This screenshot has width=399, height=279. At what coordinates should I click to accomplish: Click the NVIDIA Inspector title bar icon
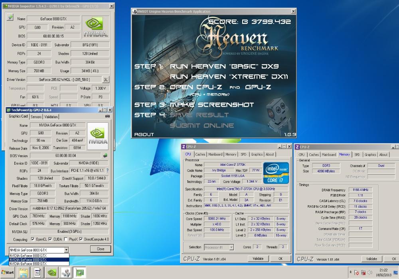(5, 6)
